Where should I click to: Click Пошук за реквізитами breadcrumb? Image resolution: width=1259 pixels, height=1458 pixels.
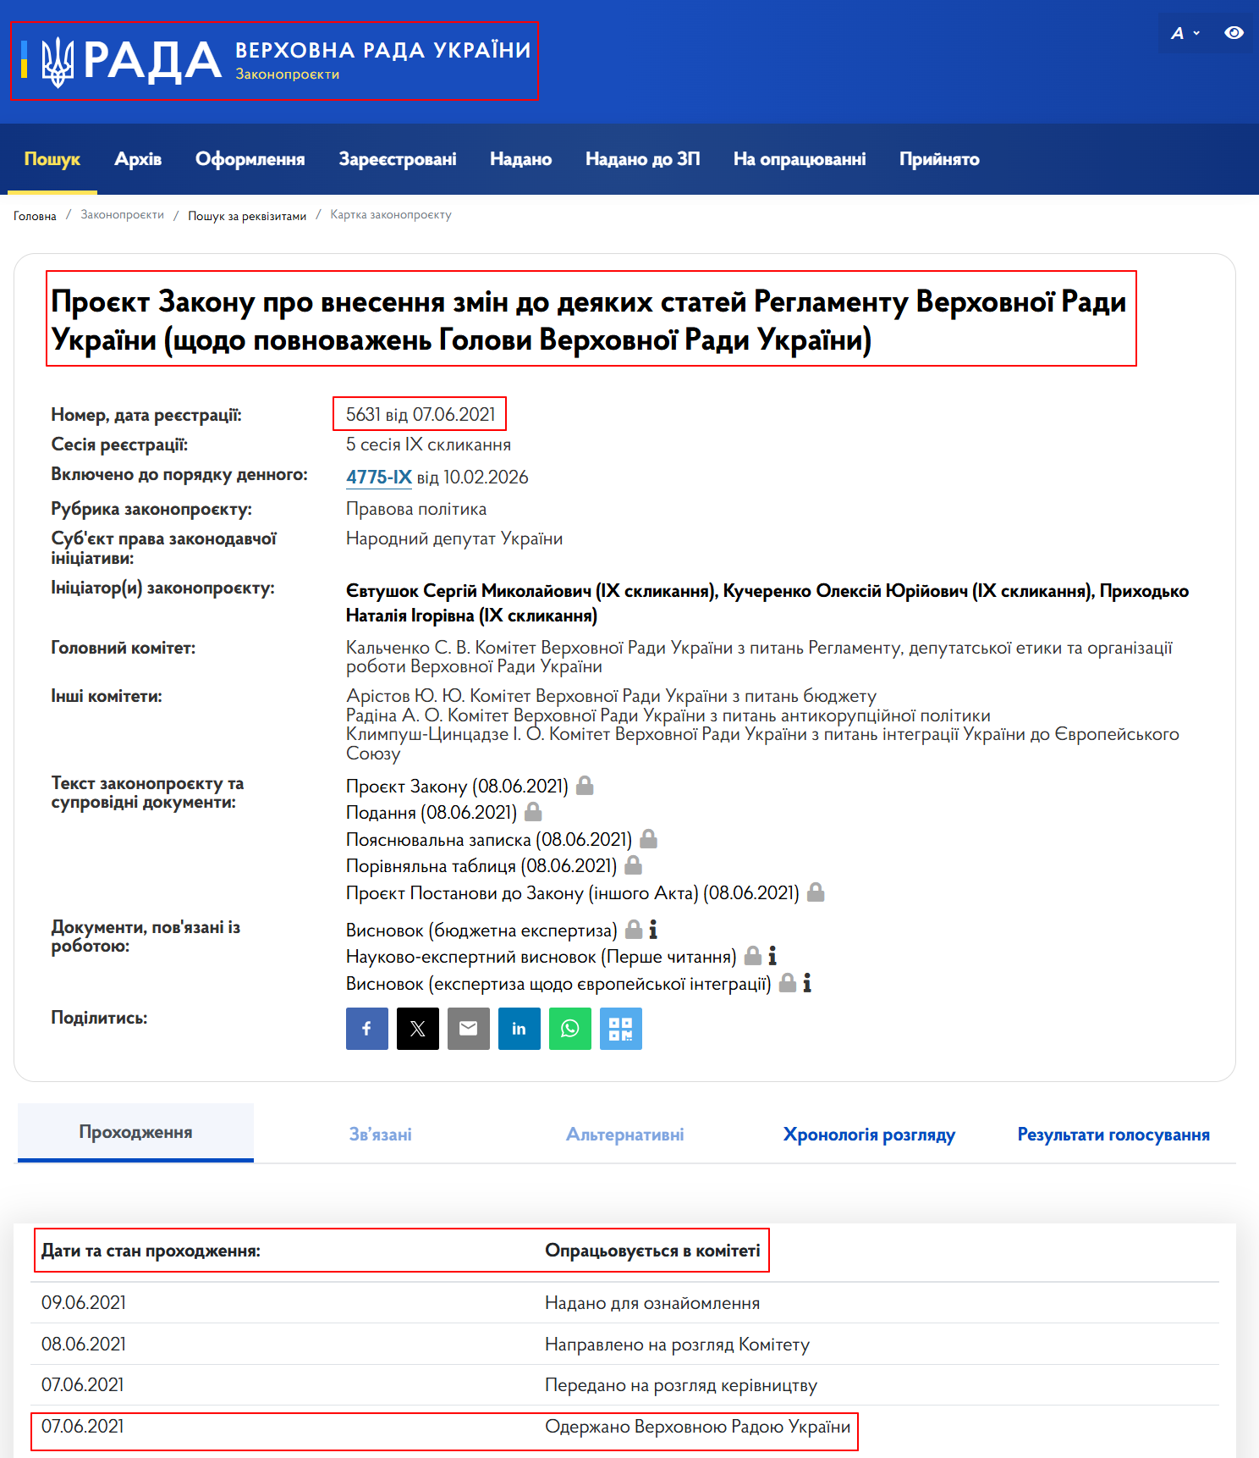[247, 216]
